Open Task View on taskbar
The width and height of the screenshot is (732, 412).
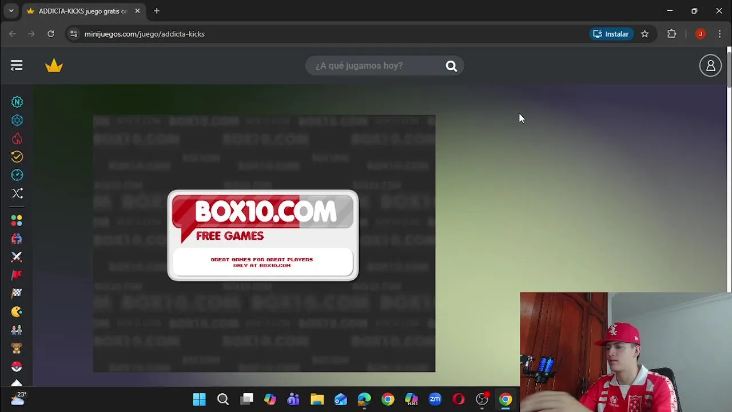click(246, 399)
